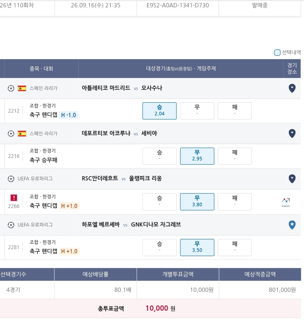Click the 경기장소 column header
Screen dimensions: 304x320
(292, 69)
